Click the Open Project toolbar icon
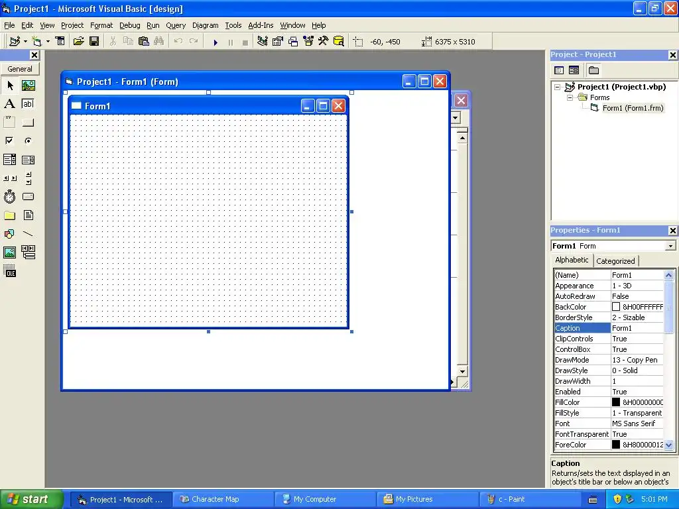679x509 pixels. [78, 41]
